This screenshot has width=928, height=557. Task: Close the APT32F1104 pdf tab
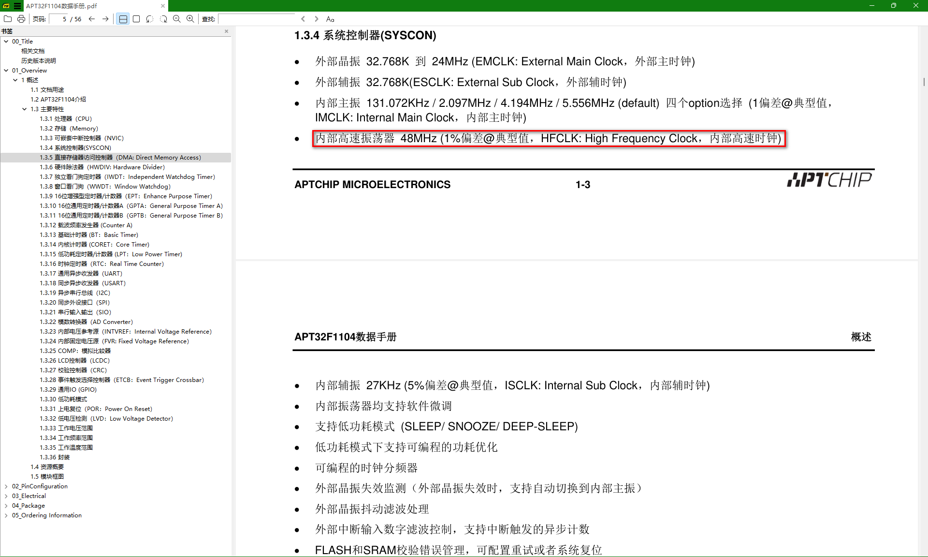(x=163, y=6)
